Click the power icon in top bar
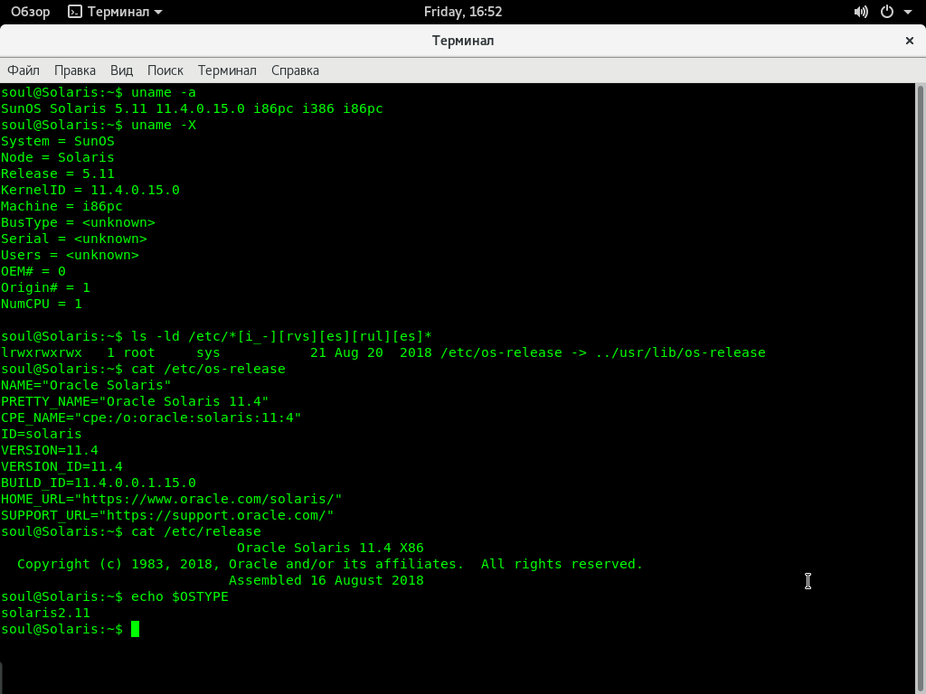Viewport: 926px width, 694px height. tap(887, 12)
